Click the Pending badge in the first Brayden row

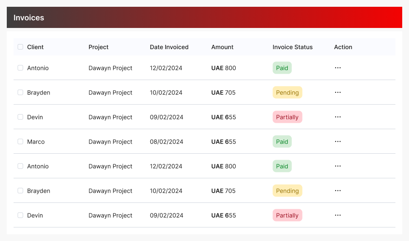pyautogui.click(x=287, y=92)
